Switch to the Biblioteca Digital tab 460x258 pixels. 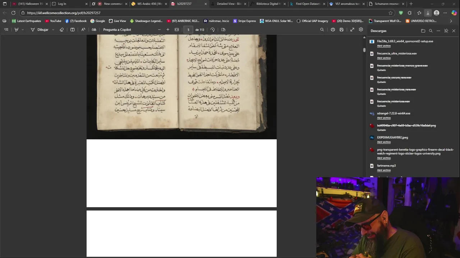tap(268, 4)
